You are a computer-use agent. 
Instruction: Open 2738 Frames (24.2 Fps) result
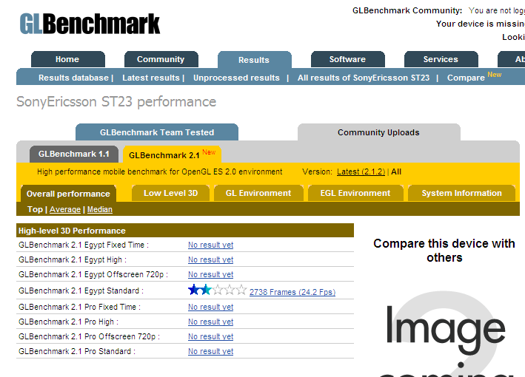pyautogui.click(x=292, y=292)
